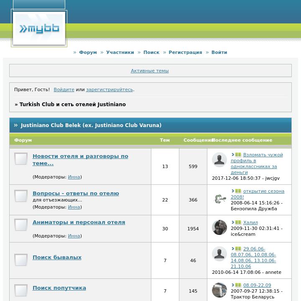This screenshot has width=301, height=301.
Task: Click status icon beside Аниматоры и персонал forum
Action: click(21, 225)
